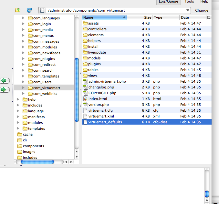Click the tree horizontal scrollbar thumb

(37, 162)
